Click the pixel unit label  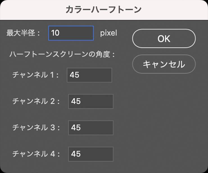pos(108,33)
